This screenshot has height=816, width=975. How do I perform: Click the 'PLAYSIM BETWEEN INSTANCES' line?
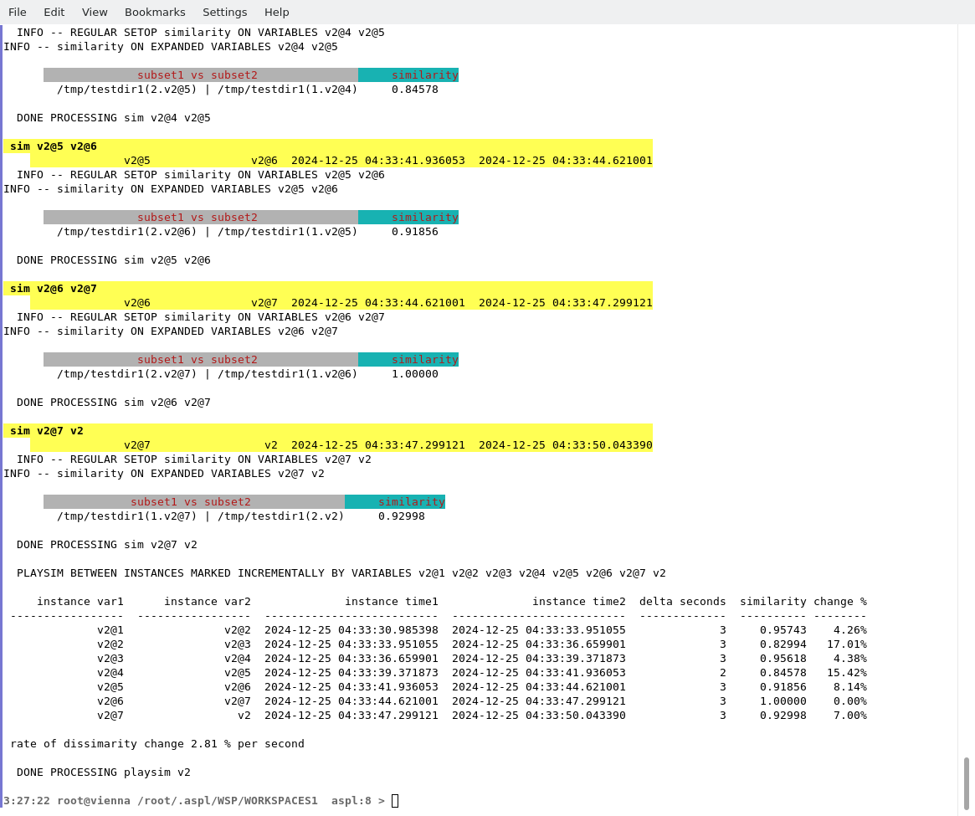tap(341, 573)
